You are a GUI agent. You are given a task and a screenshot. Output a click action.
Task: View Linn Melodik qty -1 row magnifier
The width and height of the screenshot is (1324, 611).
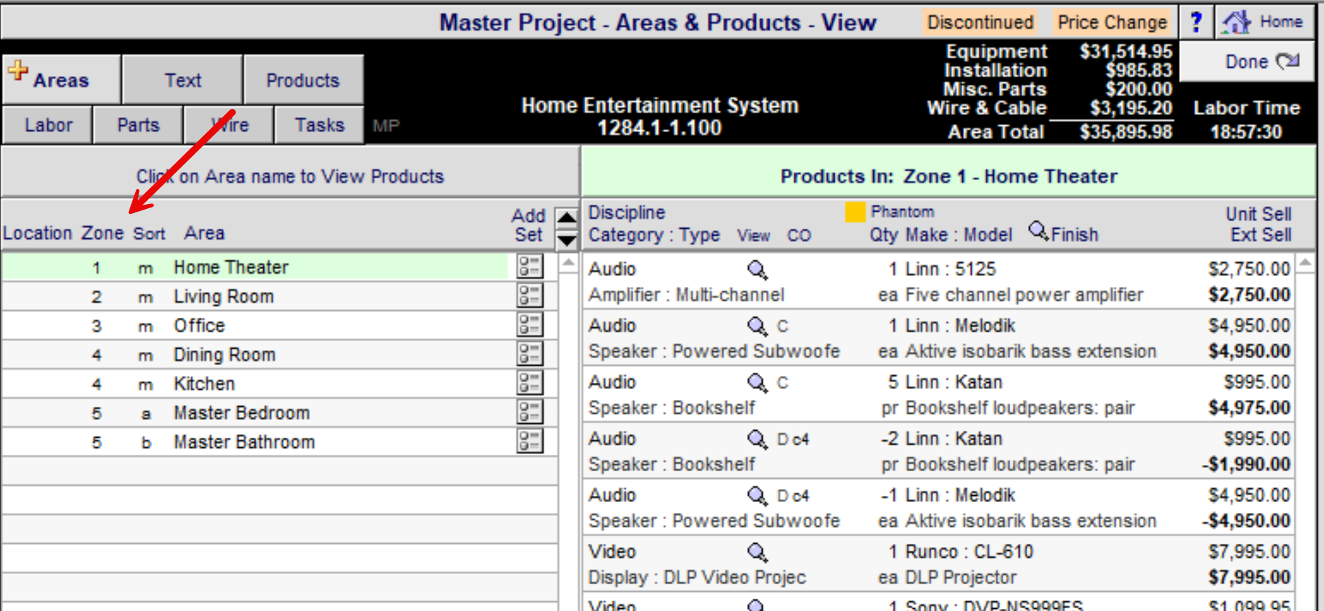click(x=757, y=496)
